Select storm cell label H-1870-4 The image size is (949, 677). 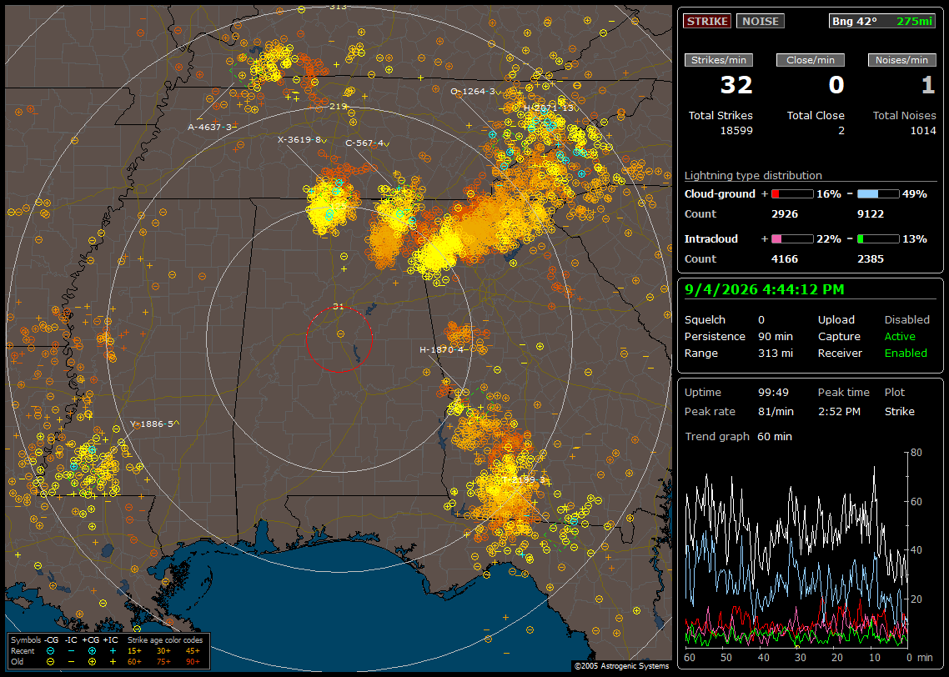coord(441,349)
